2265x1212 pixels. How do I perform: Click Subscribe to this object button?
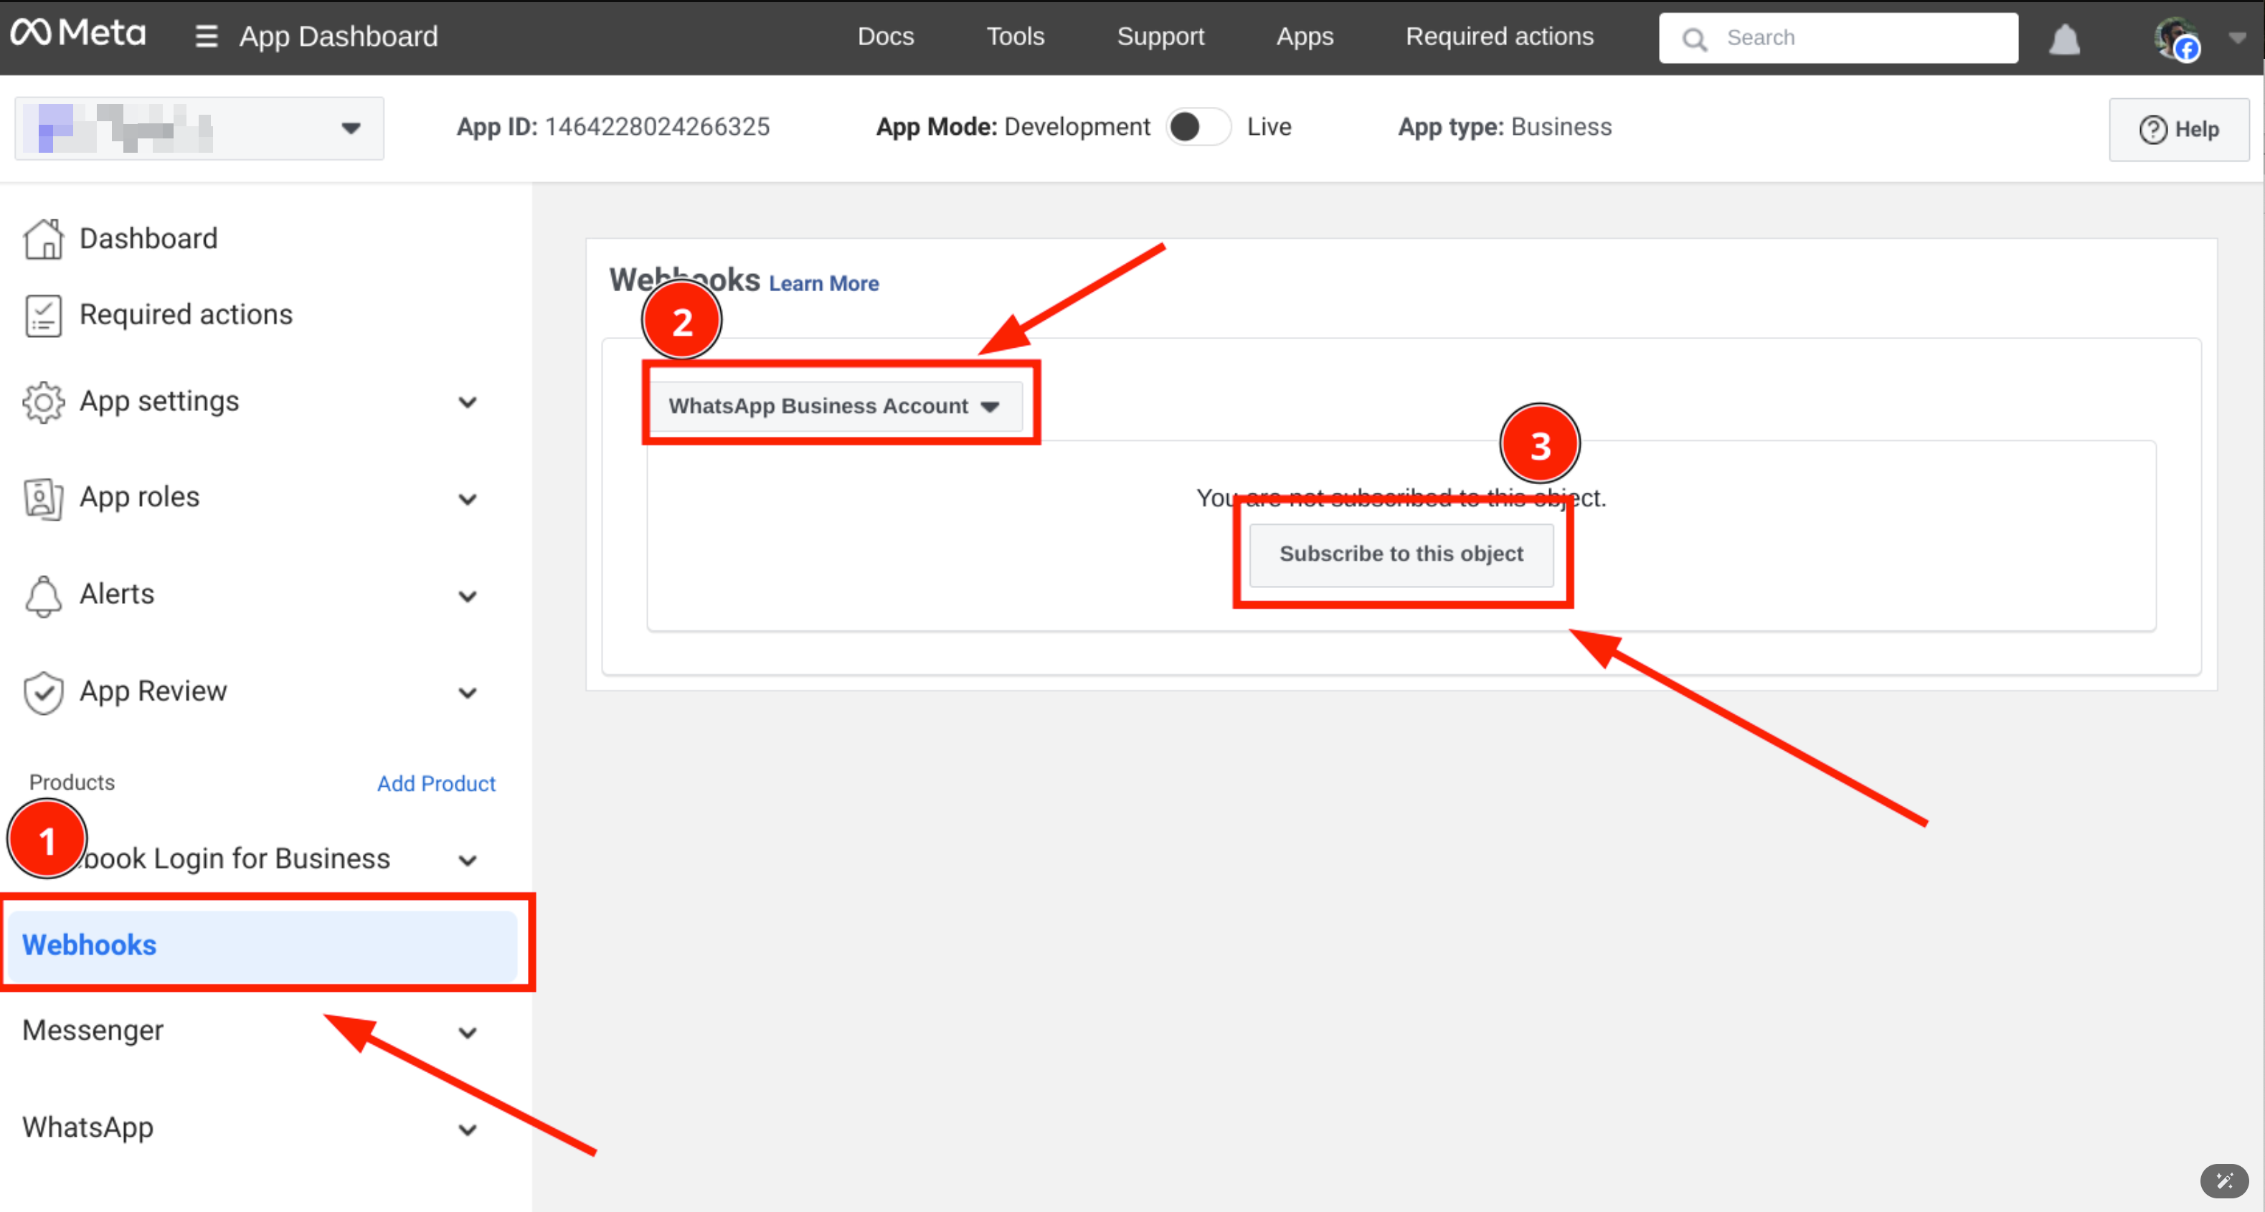pyautogui.click(x=1401, y=554)
